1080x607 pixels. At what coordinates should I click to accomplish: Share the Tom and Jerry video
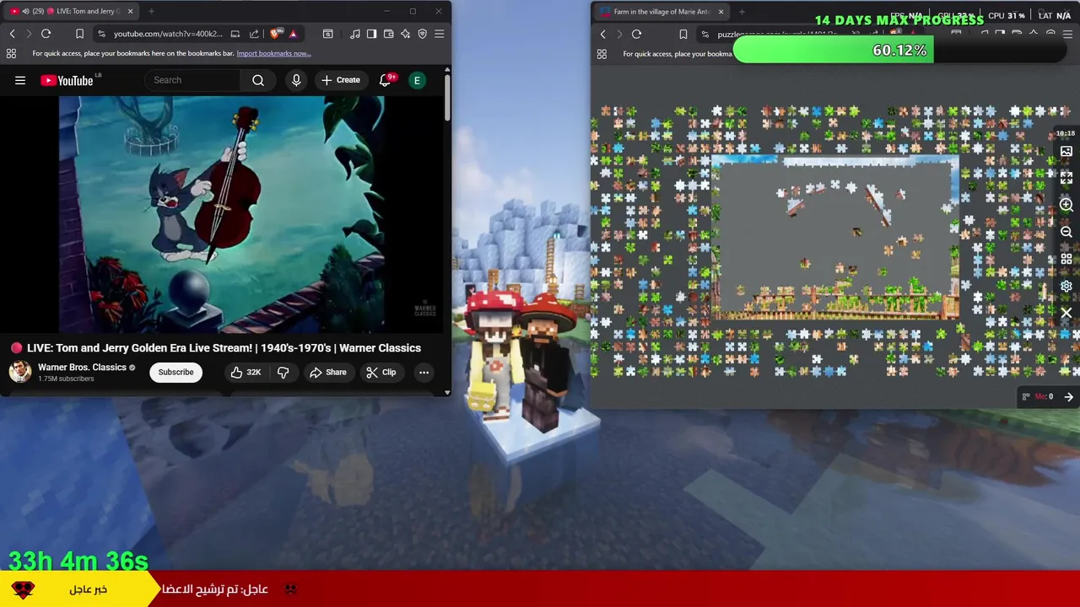(x=328, y=372)
